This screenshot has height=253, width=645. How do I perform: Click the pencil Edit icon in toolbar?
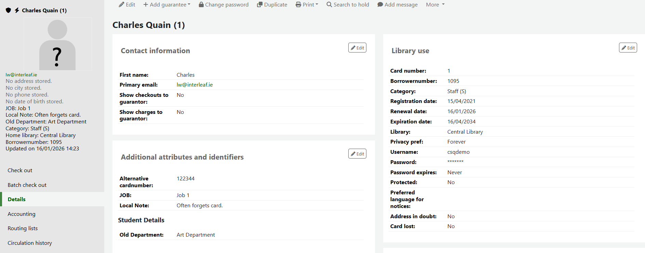(121, 5)
